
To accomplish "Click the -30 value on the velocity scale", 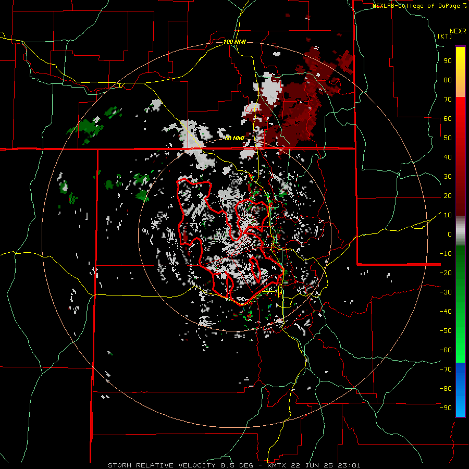I will point(446,292).
